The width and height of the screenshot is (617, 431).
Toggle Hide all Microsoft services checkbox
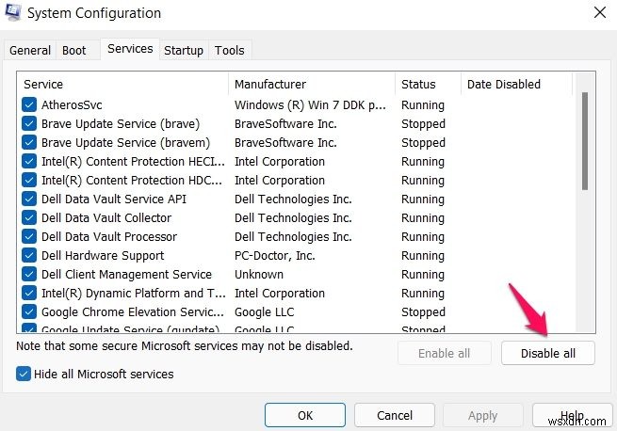[24, 375]
